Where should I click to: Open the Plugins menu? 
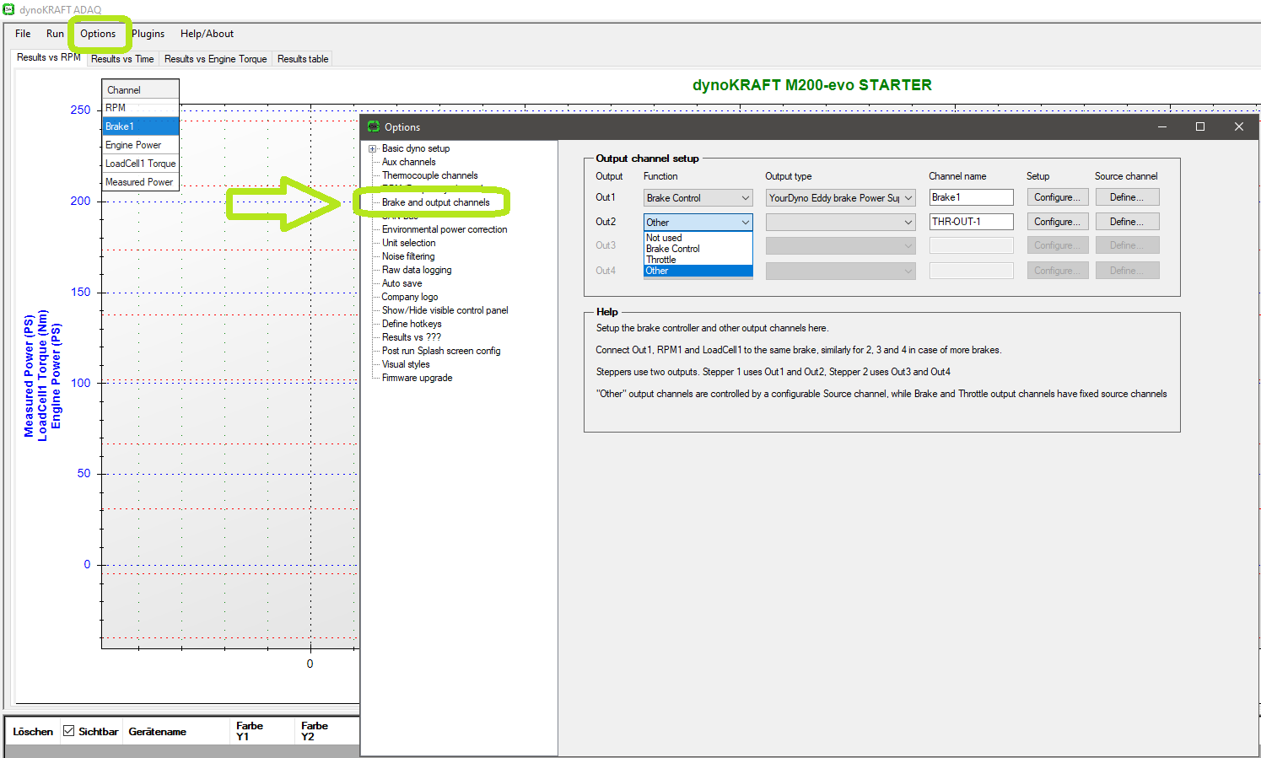(148, 34)
